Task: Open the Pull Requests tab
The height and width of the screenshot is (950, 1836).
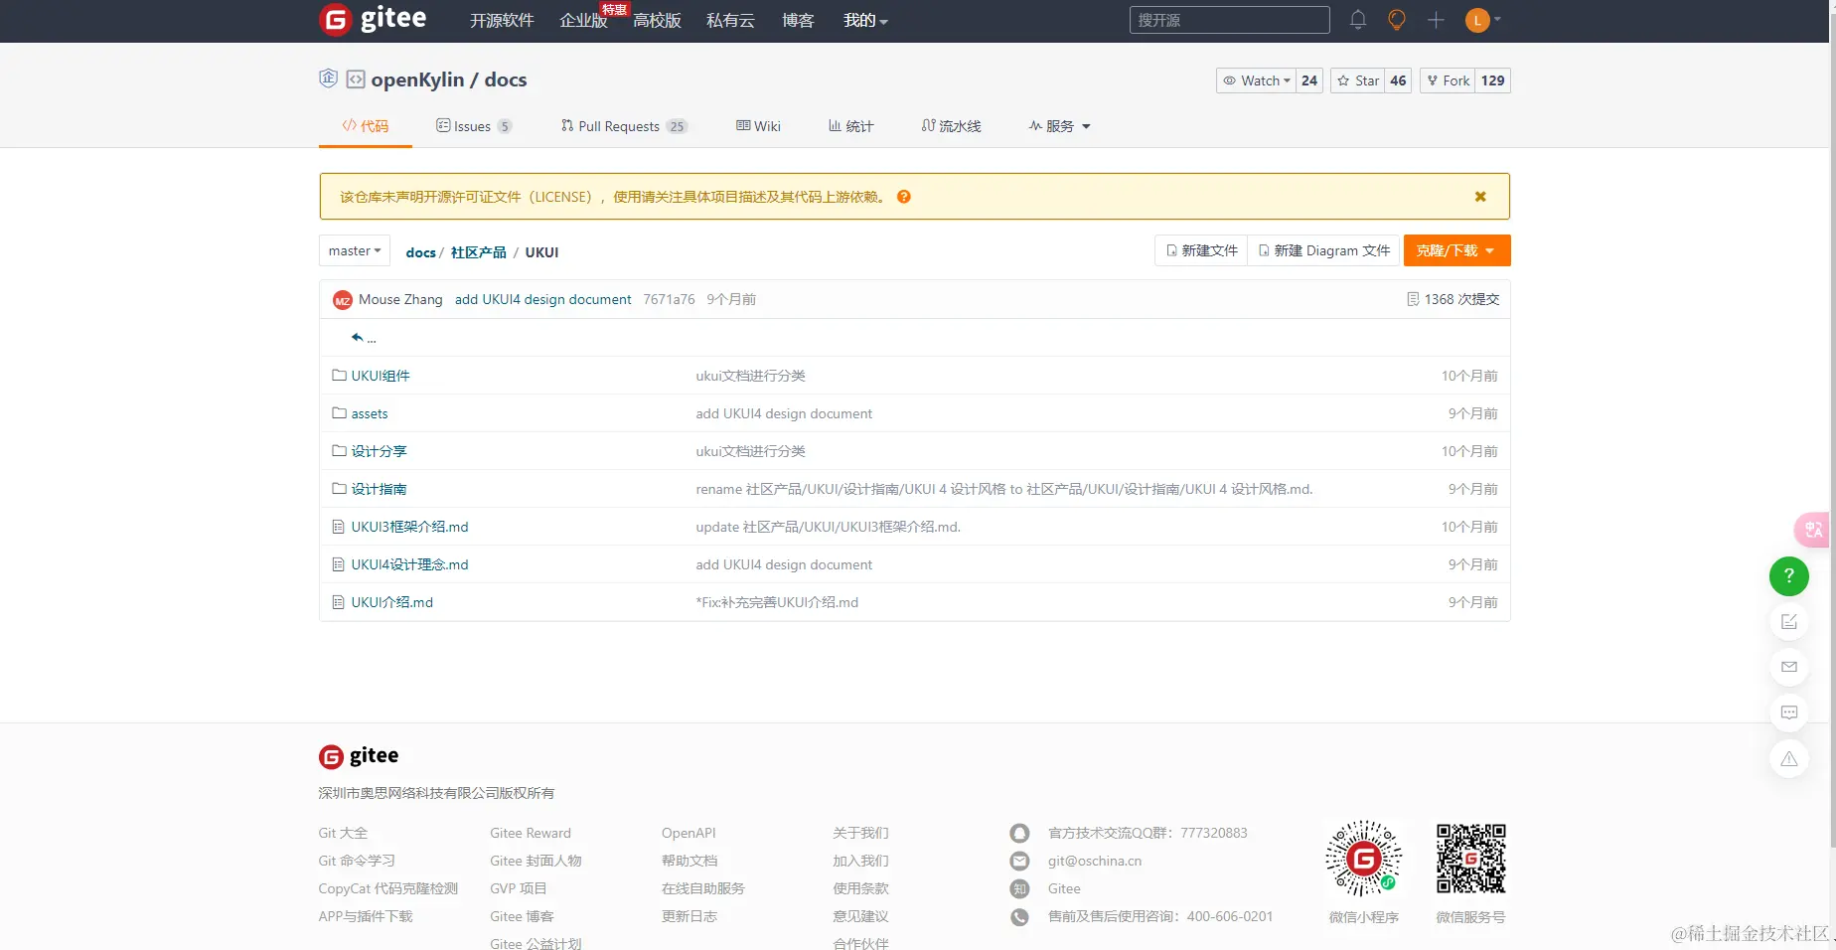Action: click(624, 126)
